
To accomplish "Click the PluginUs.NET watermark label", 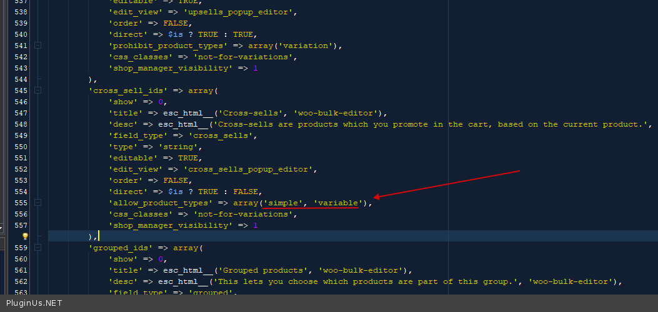I will [34, 303].
